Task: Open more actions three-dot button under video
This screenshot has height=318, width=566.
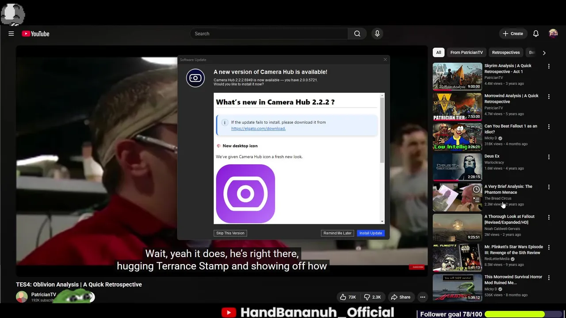Action: pyautogui.click(x=423, y=297)
